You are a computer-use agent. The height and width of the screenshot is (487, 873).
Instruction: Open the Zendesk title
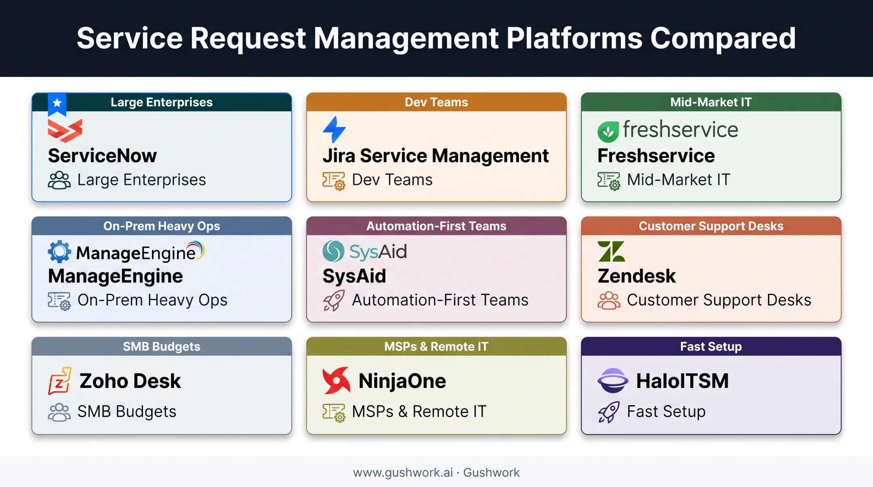pos(637,276)
